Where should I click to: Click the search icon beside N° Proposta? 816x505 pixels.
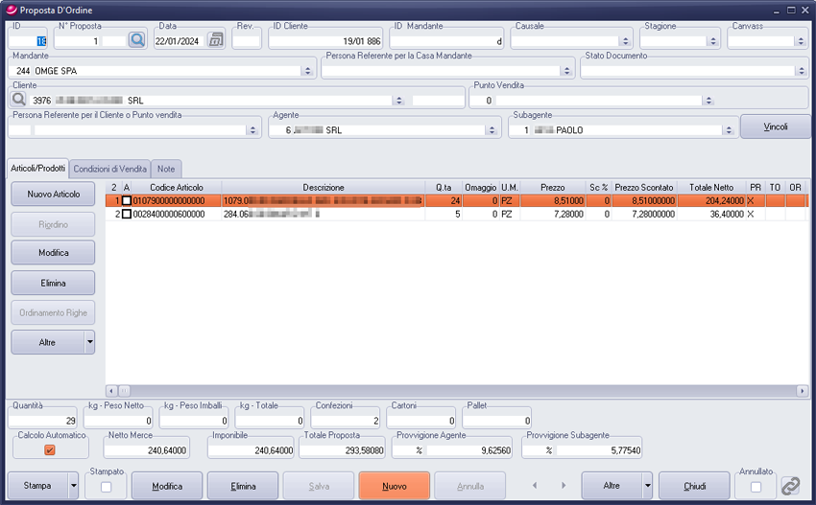(x=136, y=39)
